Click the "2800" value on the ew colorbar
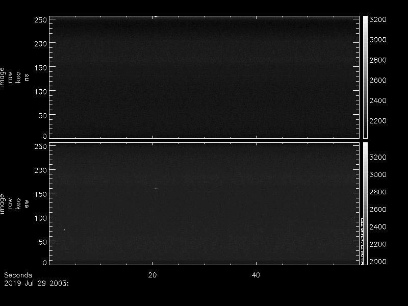The height and width of the screenshot is (306, 408). click(378, 192)
